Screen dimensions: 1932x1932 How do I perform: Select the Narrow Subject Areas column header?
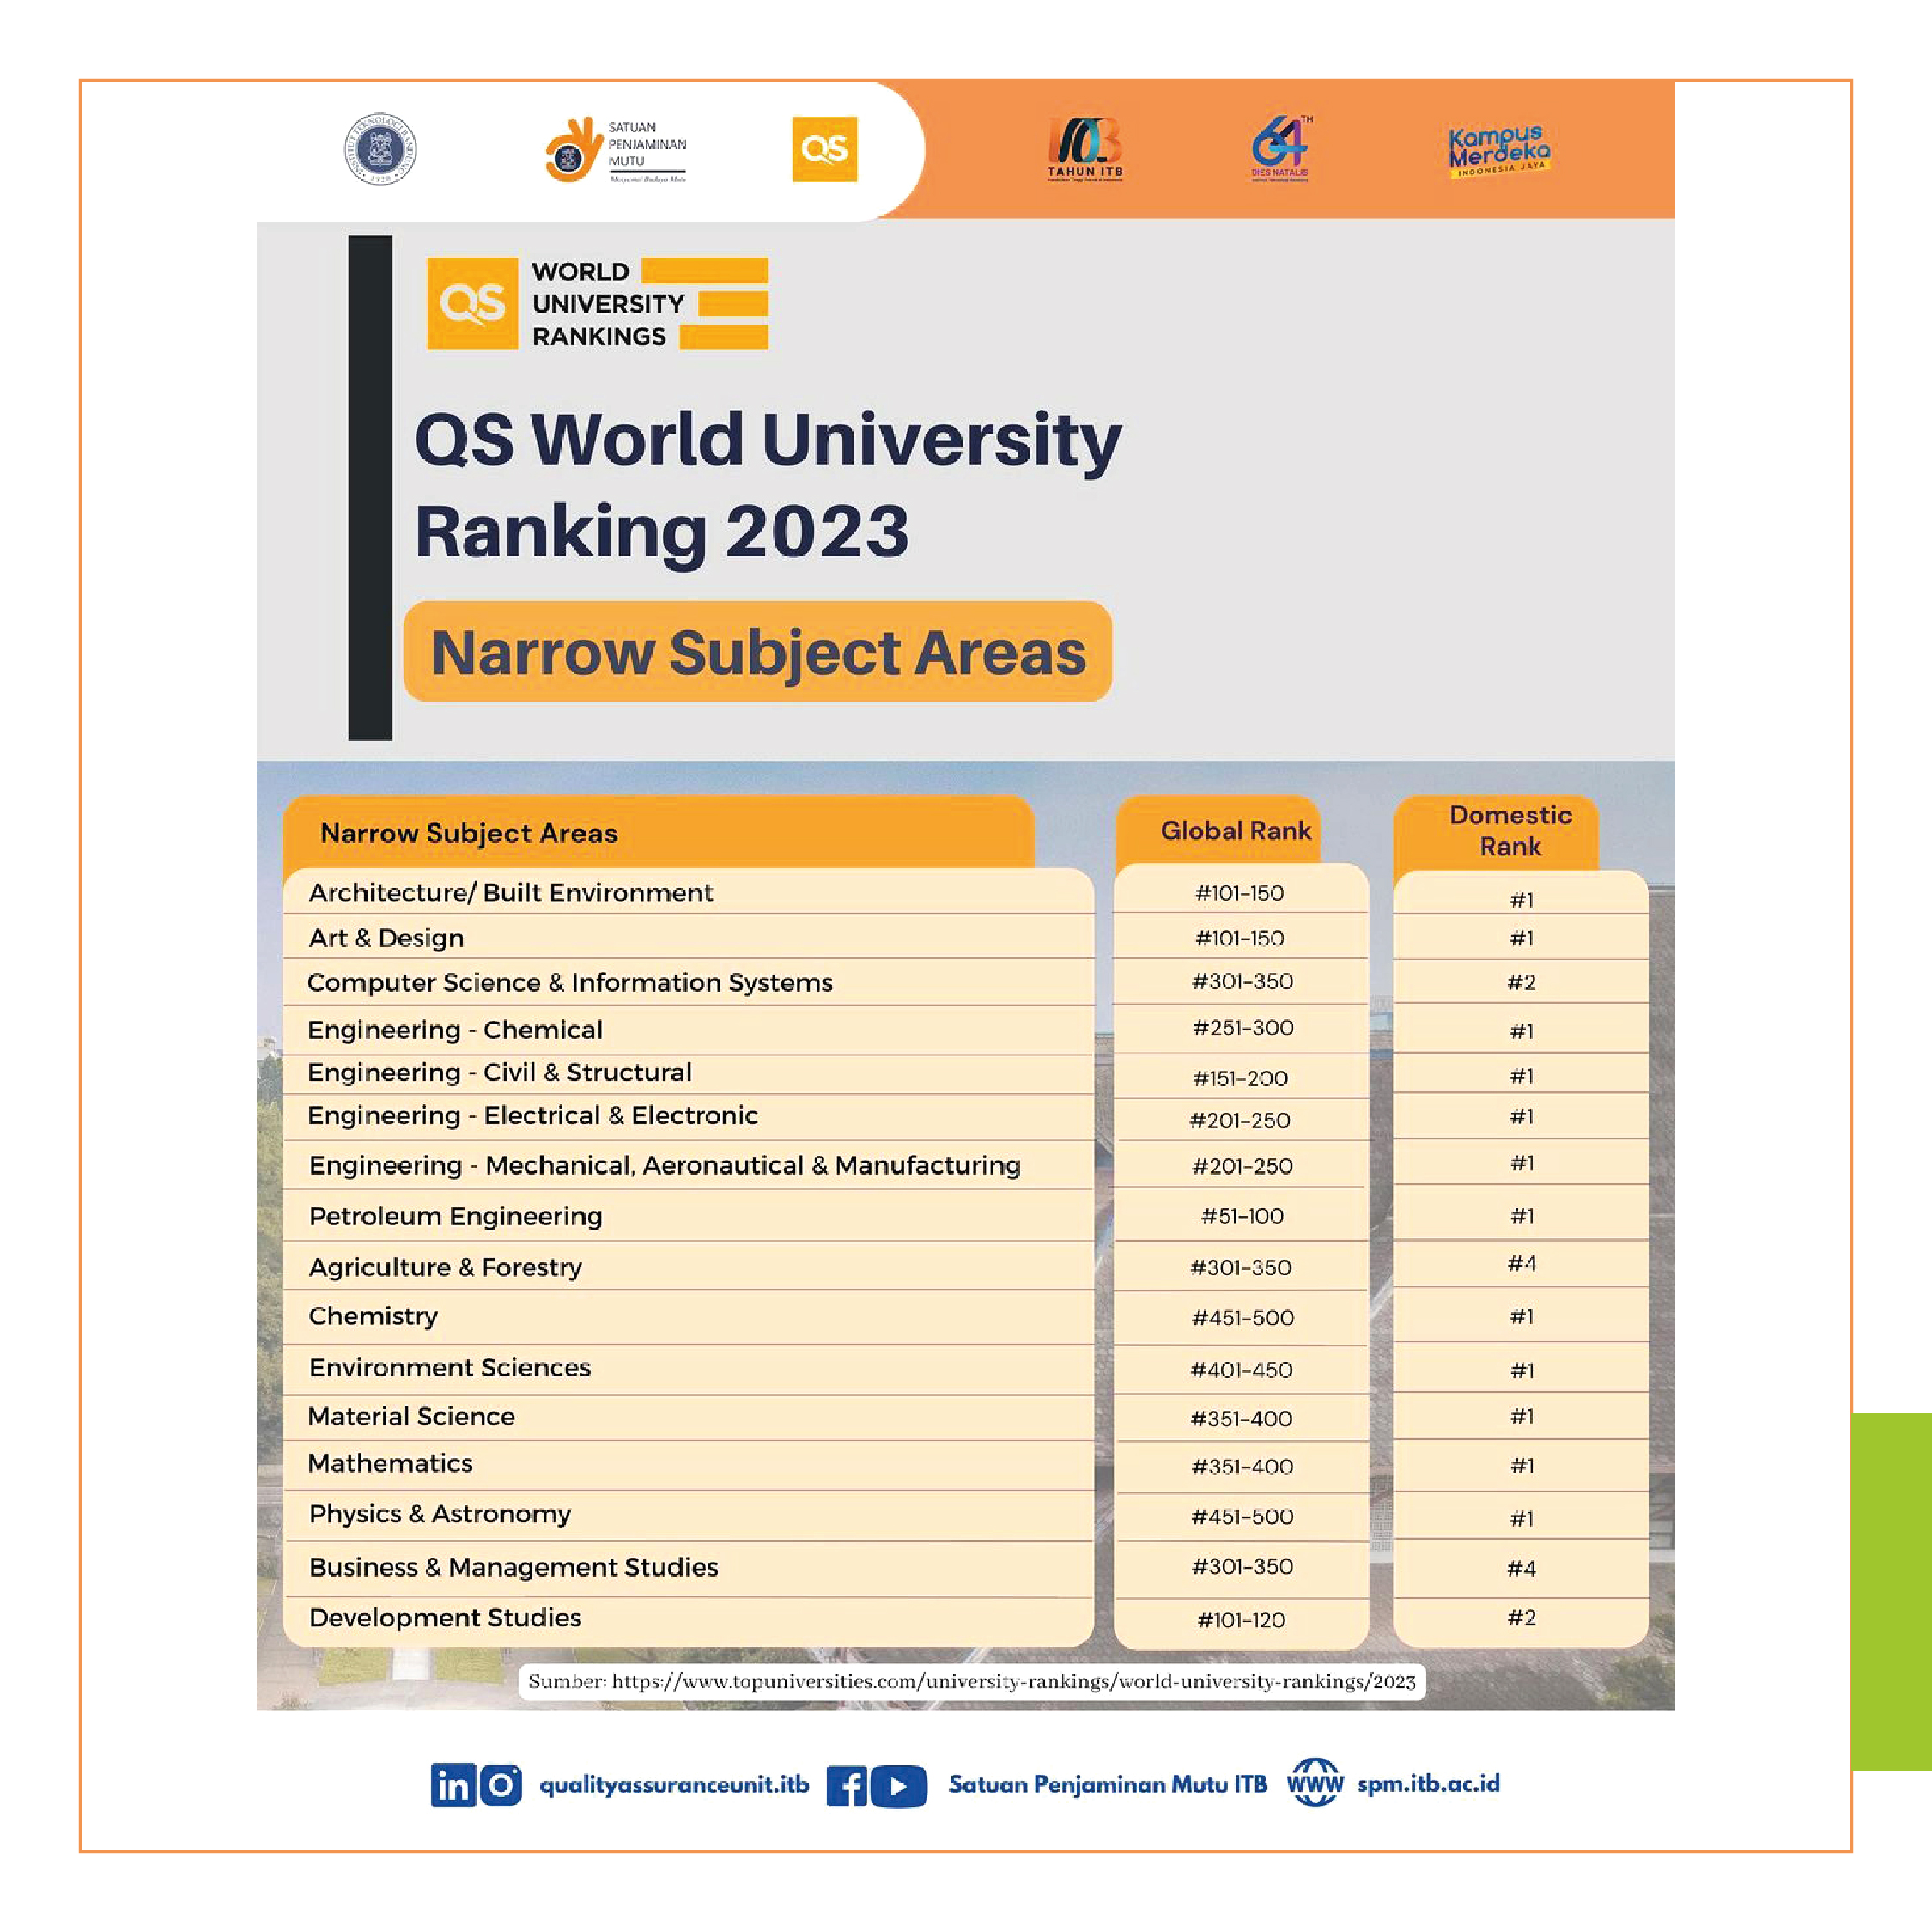point(658,832)
